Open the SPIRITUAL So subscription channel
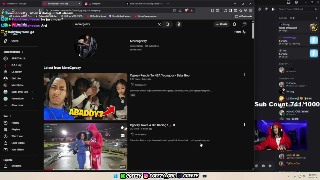Viewport: 320px width, 180px height. (x=18, y=58)
